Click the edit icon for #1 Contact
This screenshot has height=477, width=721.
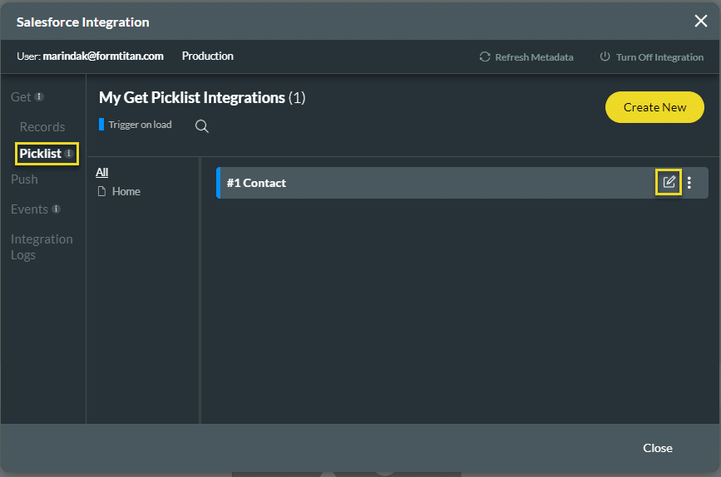669,183
